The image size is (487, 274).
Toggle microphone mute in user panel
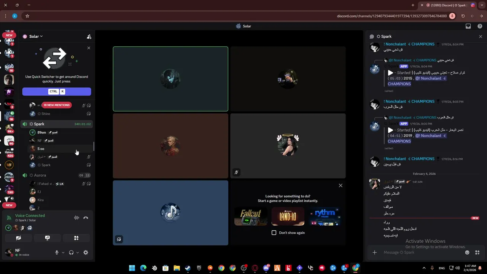coord(57,252)
